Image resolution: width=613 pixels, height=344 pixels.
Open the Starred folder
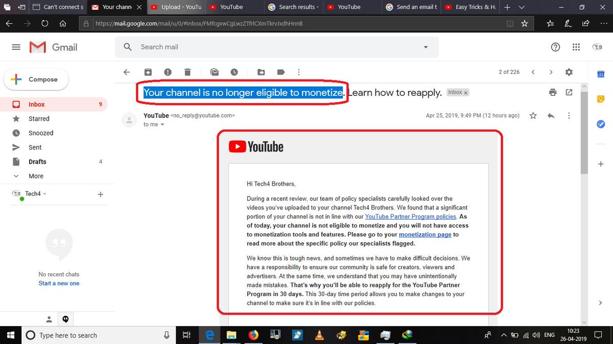(54, 118)
